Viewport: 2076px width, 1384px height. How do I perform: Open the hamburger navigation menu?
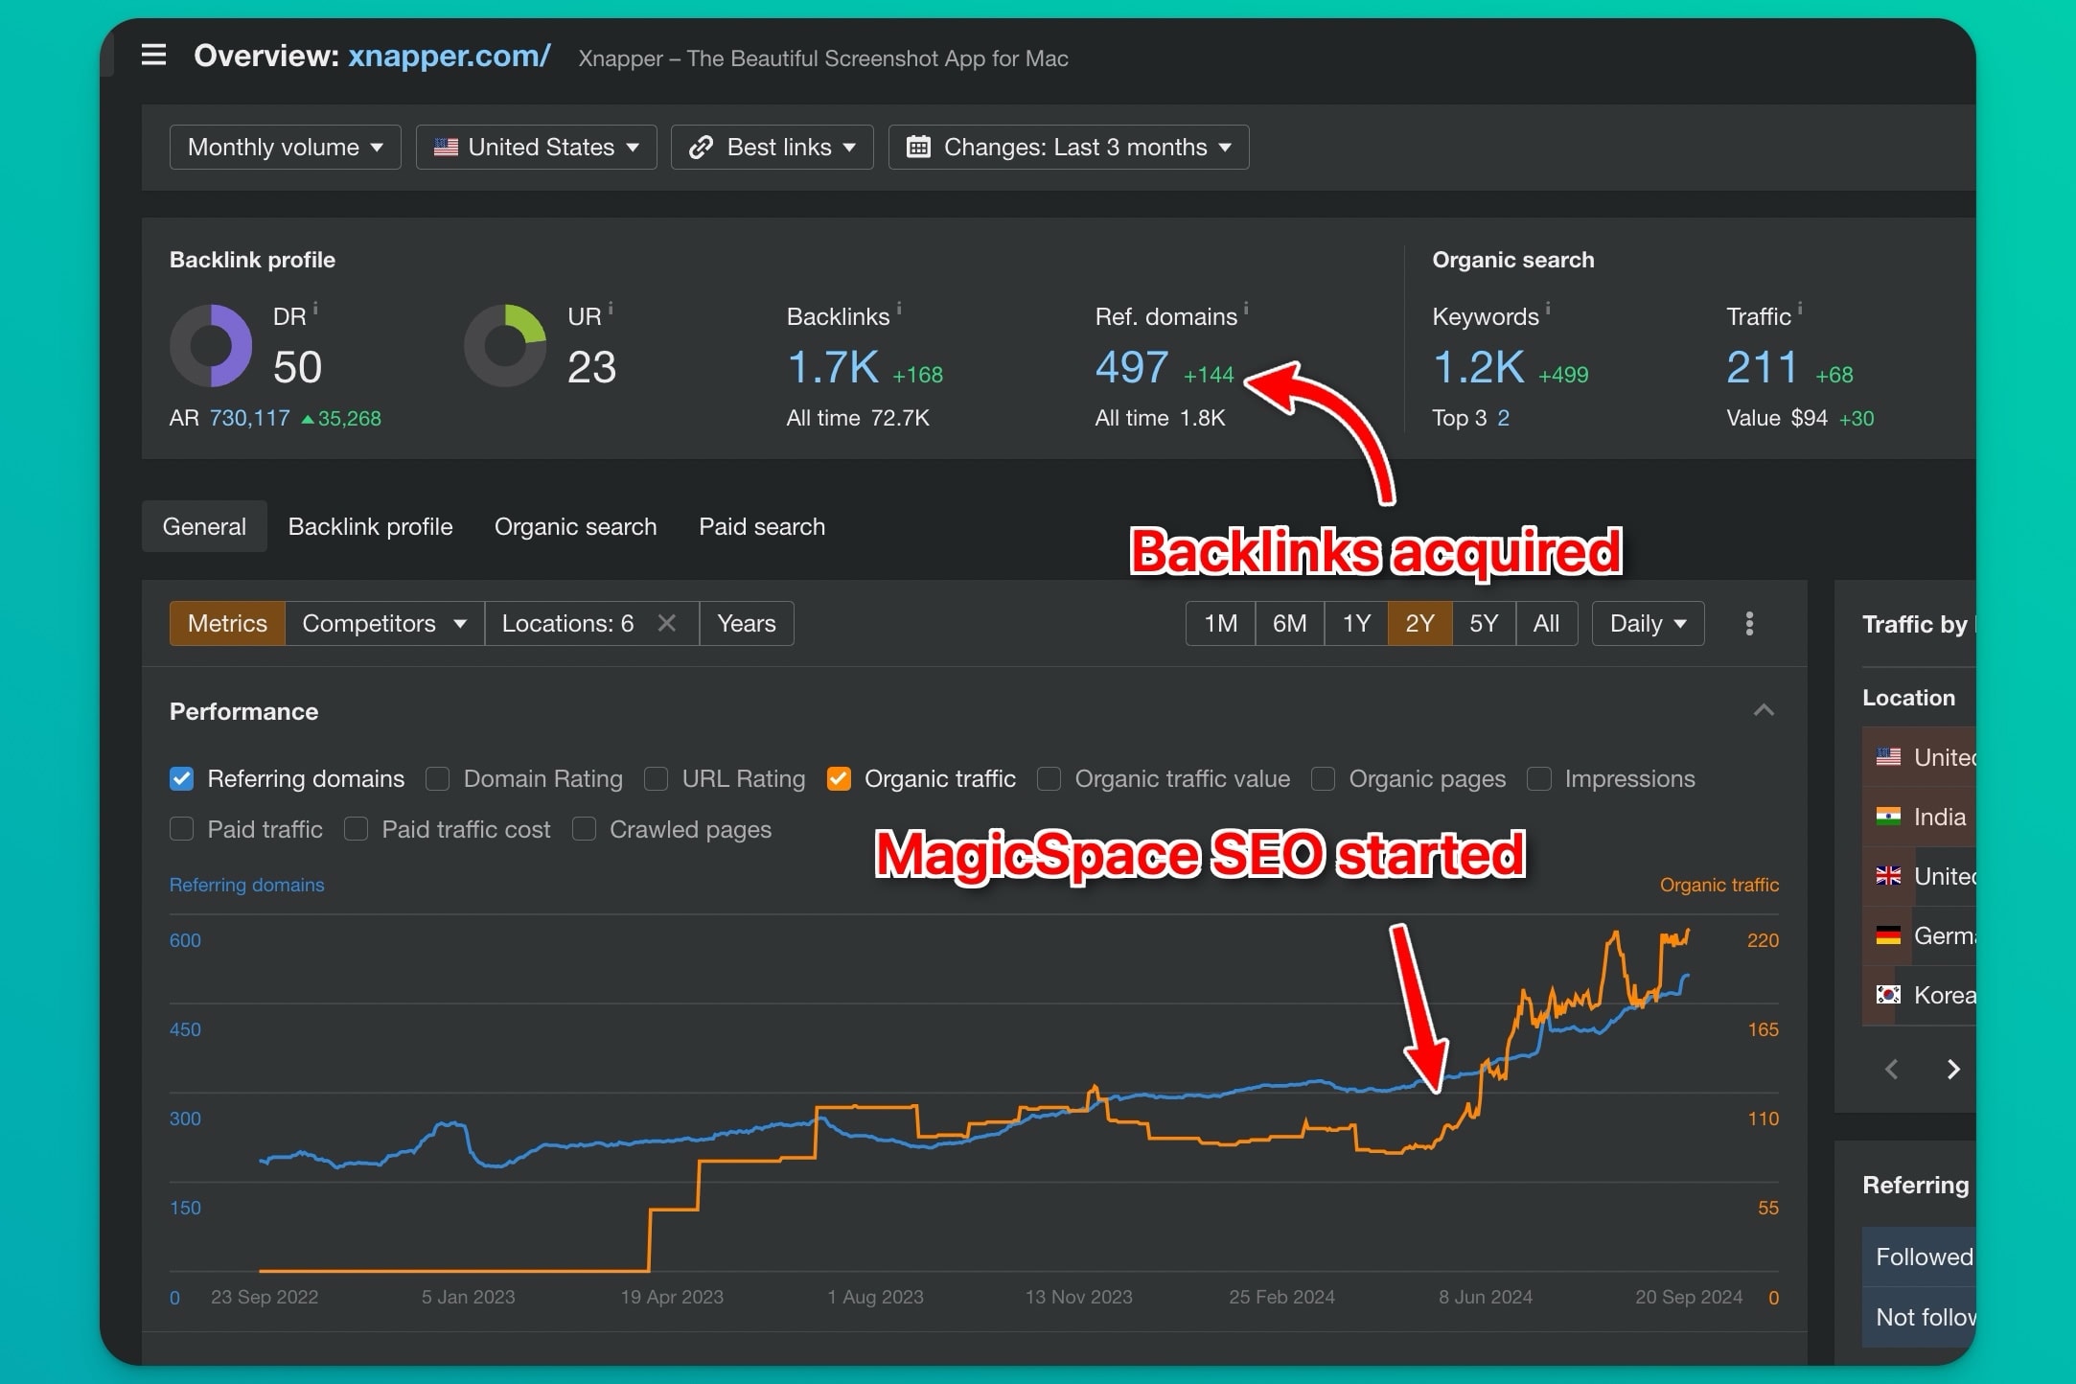[153, 55]
